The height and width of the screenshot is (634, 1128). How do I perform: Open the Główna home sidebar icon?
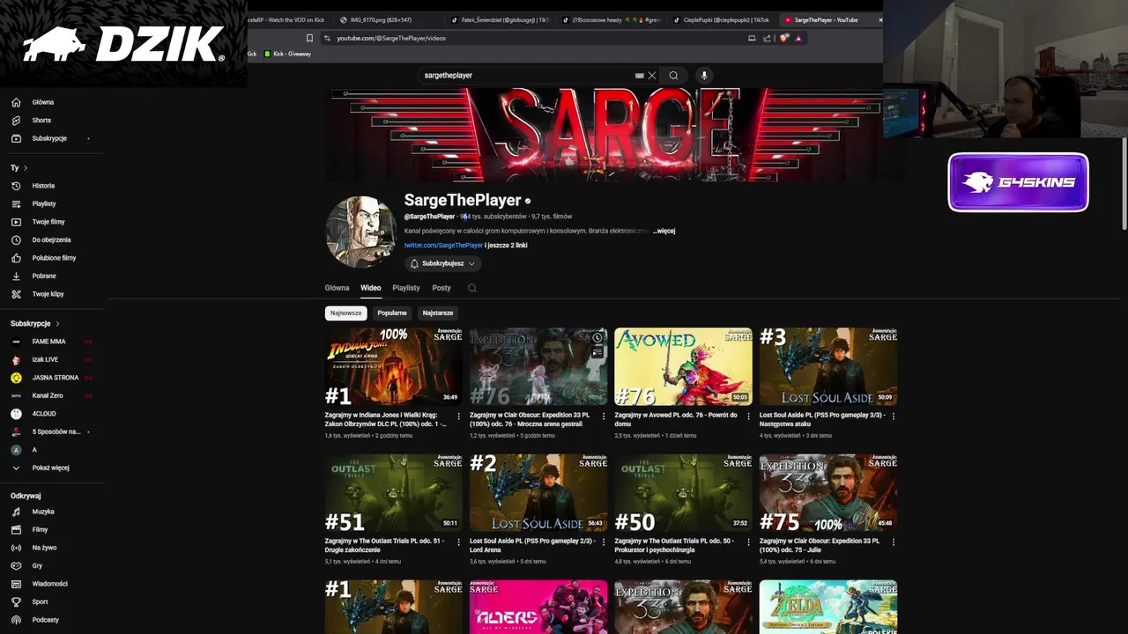point(16,102)
